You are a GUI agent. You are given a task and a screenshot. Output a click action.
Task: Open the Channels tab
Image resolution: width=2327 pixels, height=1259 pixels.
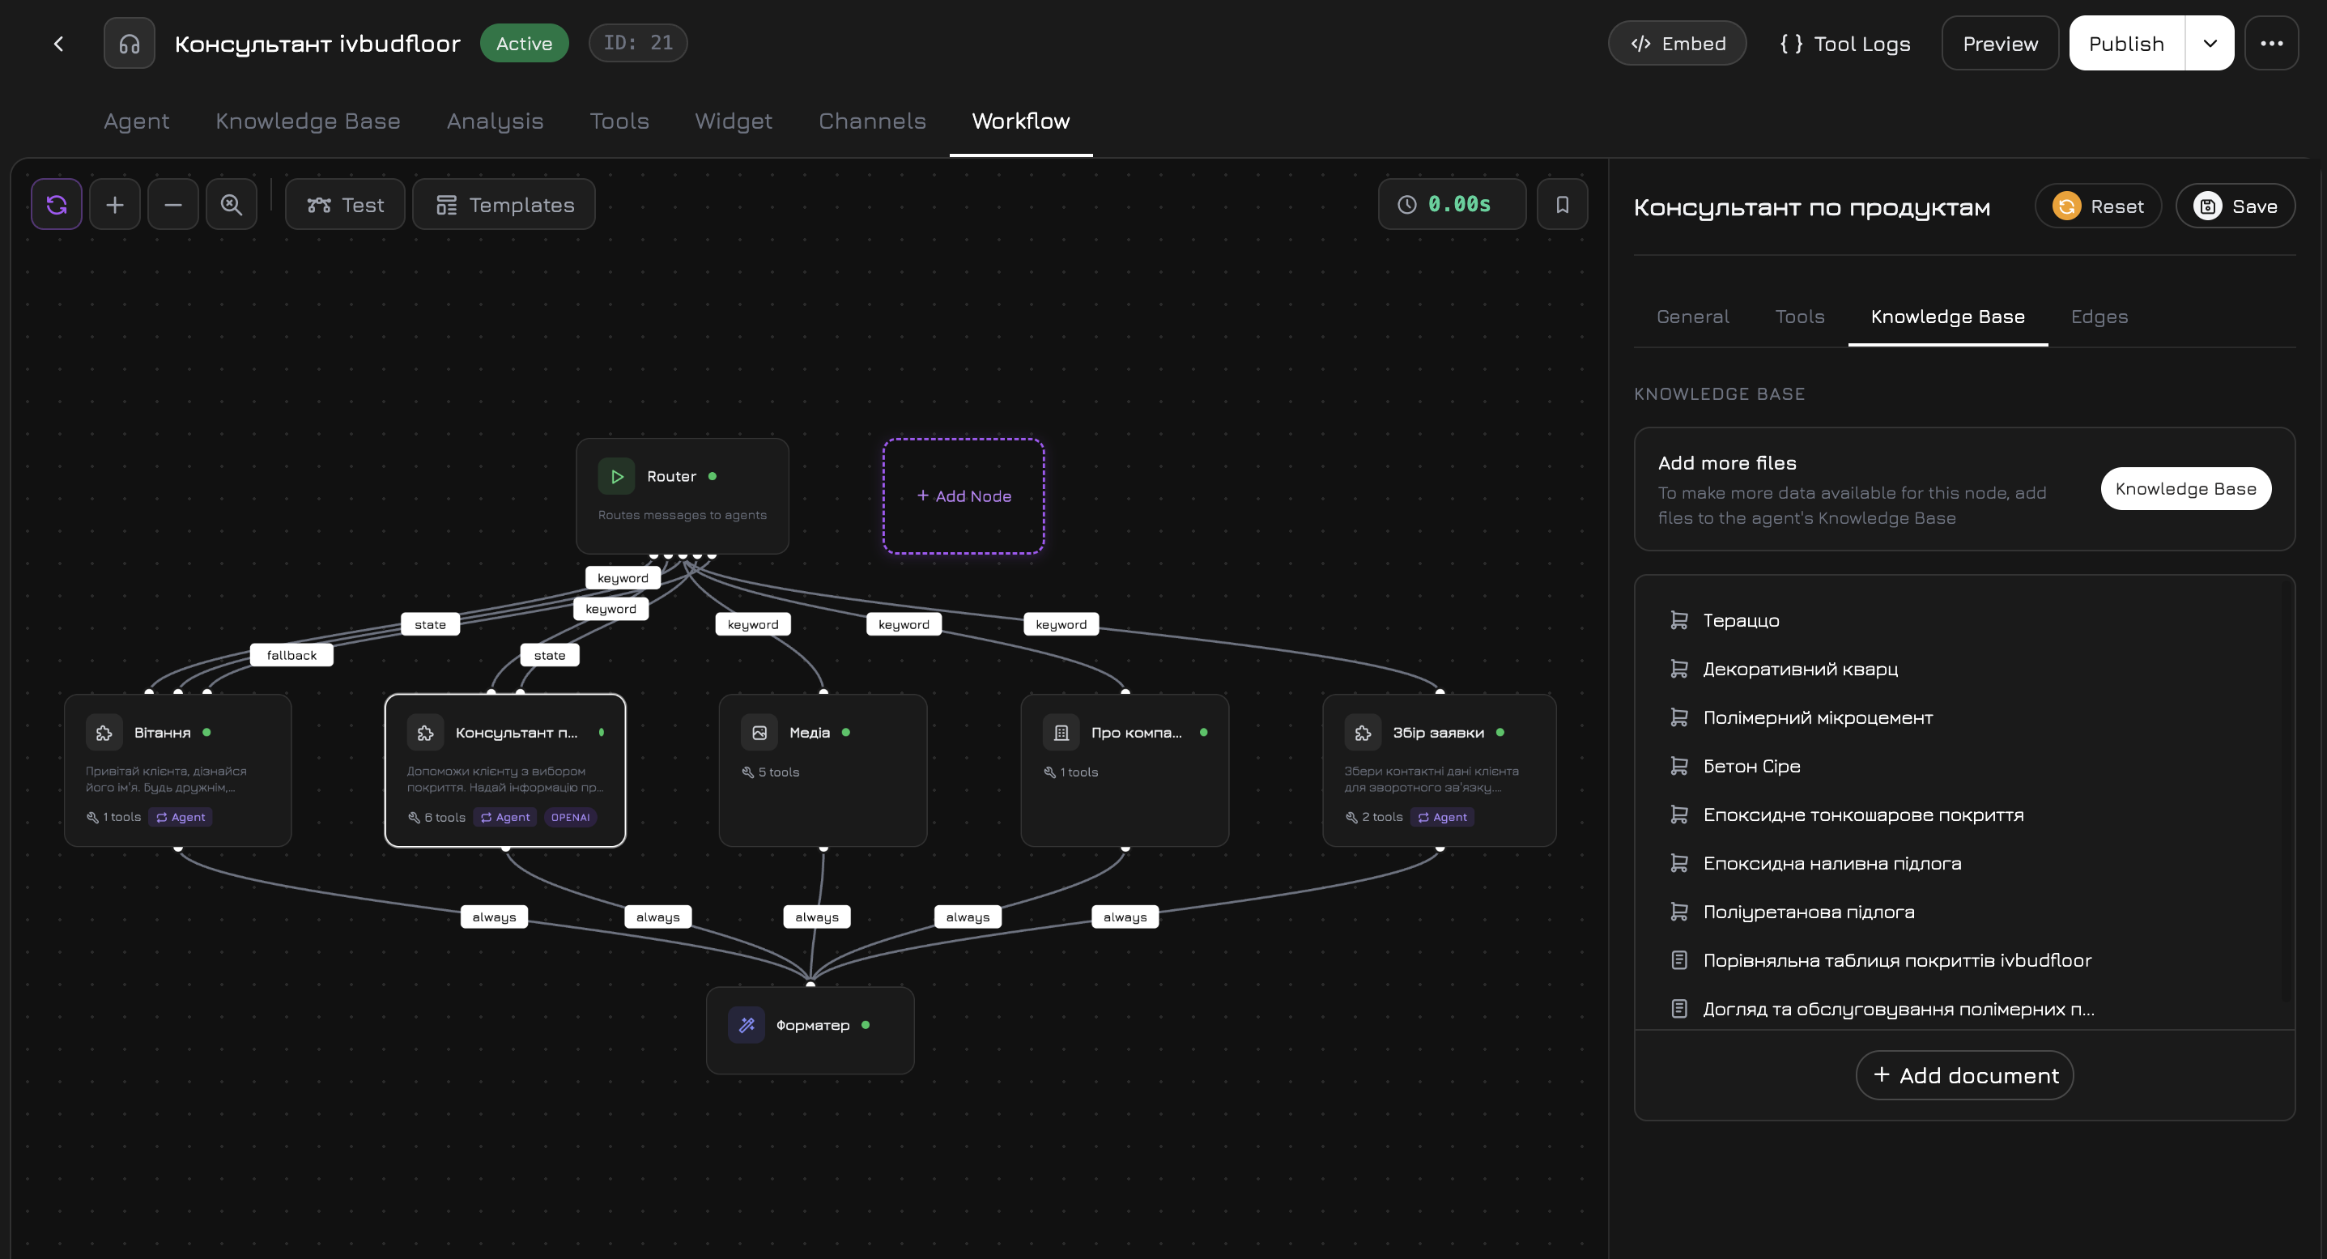click(x=872, y=120)
